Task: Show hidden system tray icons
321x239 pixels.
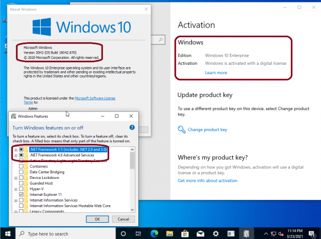Action: point(266,234)
